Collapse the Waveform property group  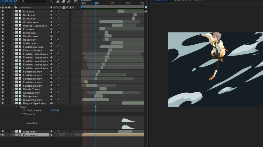pos(21,114)
